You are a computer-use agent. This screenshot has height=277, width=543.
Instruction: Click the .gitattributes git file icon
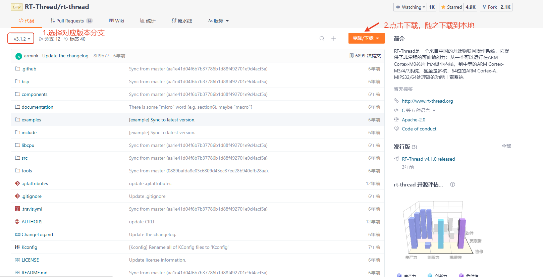(x=17, y=183)
